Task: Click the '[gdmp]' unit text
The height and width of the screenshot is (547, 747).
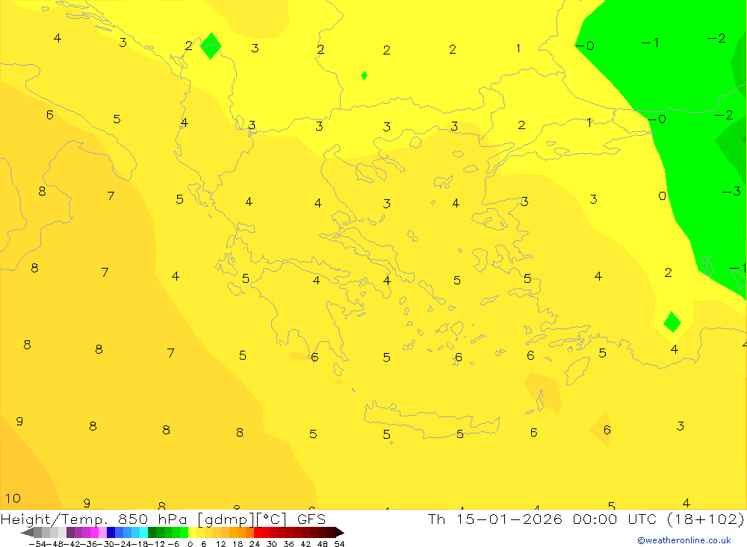Action: tap(225, 519)
